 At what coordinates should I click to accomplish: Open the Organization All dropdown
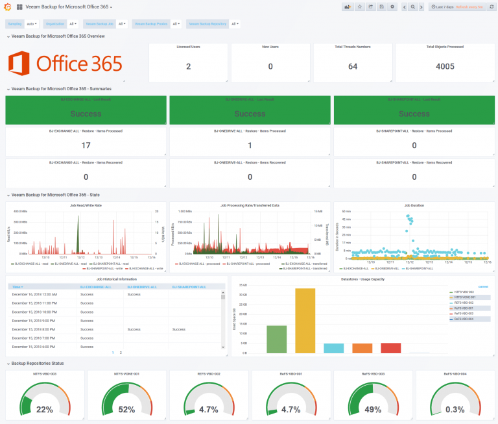[x=73, y=24]
